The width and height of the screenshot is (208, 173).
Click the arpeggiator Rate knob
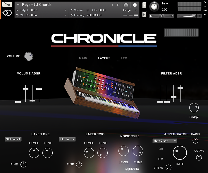pos(180,153)
